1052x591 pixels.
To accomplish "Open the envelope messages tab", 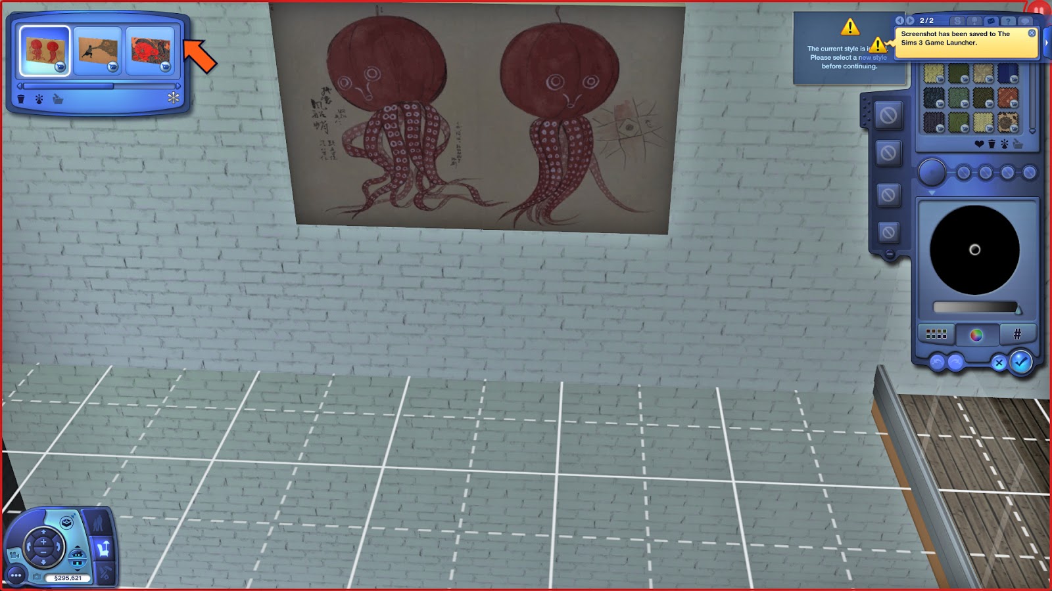I will click(x=991, y=21).
